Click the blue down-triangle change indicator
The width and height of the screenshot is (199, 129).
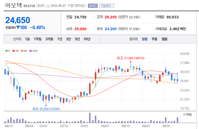[x=18, y=27]
